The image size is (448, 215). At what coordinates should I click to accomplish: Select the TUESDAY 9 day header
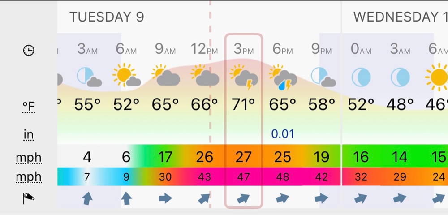[x=107, y=17]
